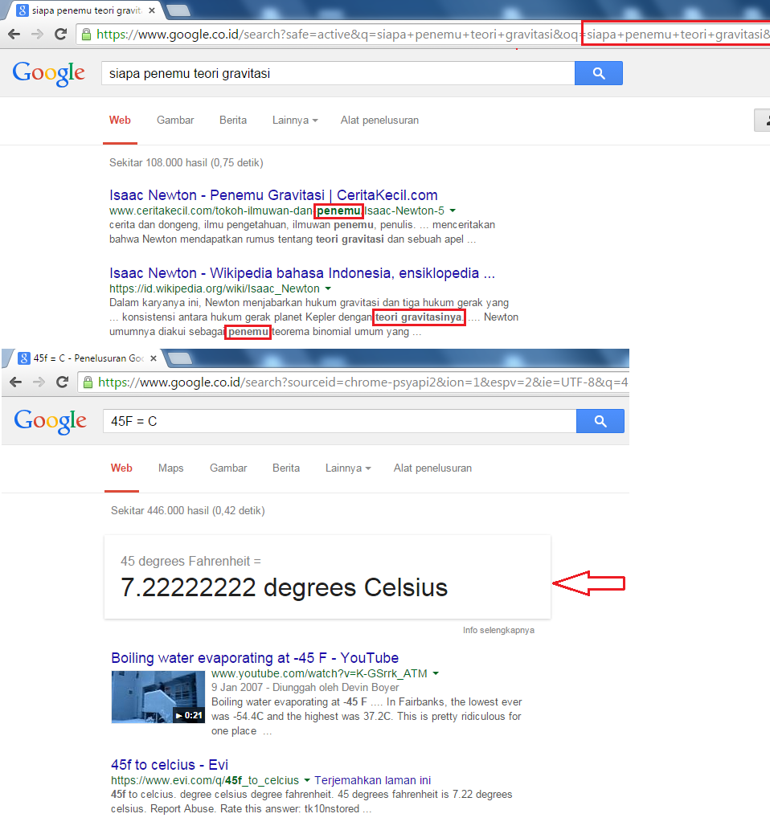Select the Berita tab in the 45F = C results
This screenshot has height=826, width=770.
tap(286, 468)
